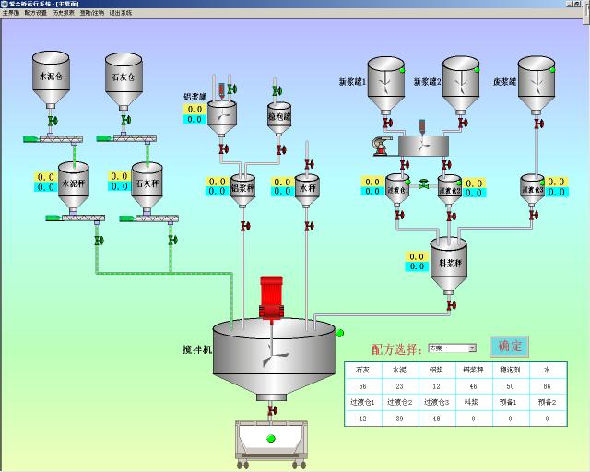The height and width of the screenshot is (472, 590).
Task: Click the 石灰 value cell showing 56
Action: click(x=362, y=386)
